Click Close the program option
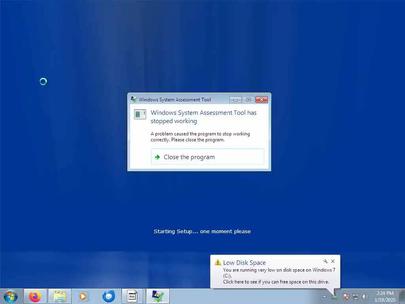Viewport: 405px width, 304px height. (207, 157)
